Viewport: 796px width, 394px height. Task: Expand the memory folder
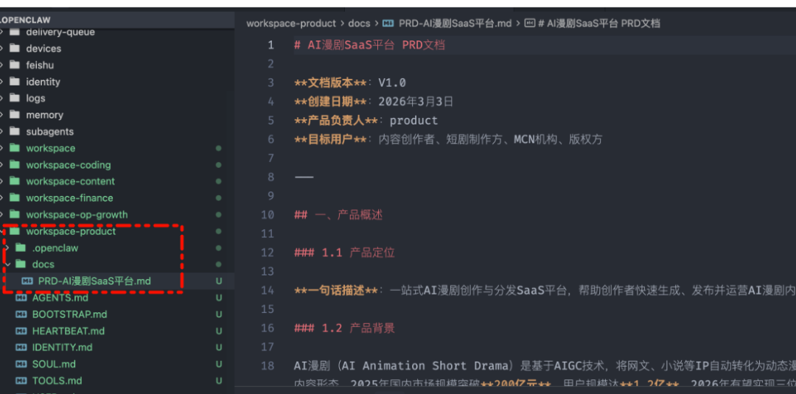point(45,115)
